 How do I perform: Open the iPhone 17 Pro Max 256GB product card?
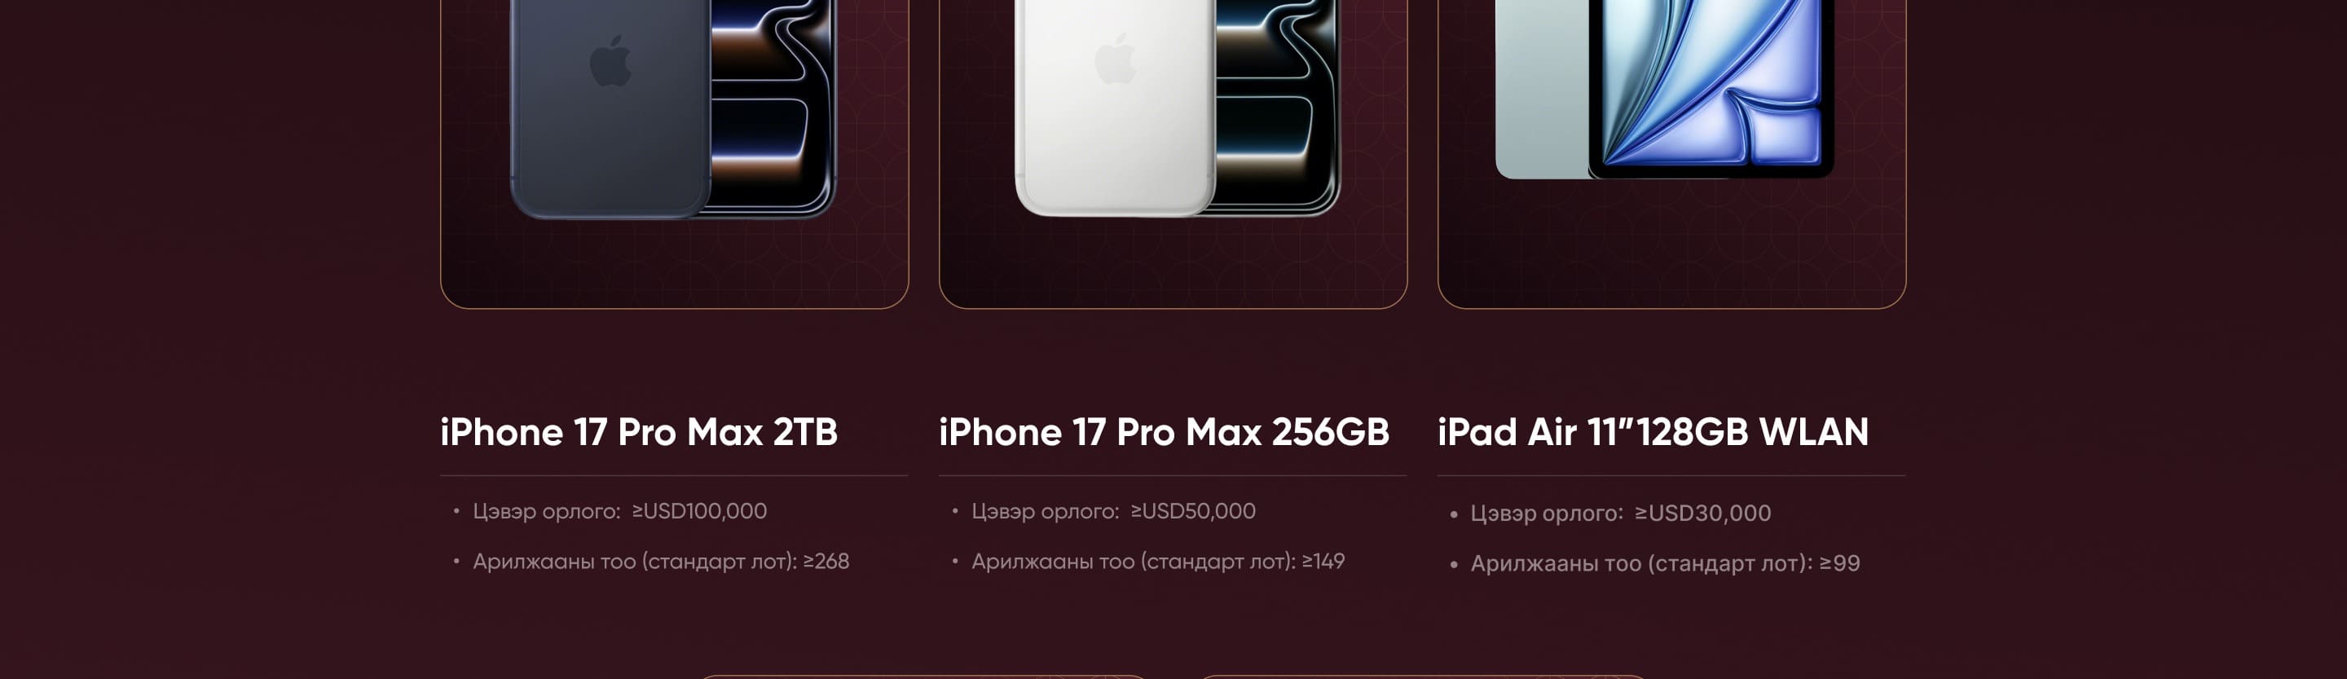pyautogui.click(x=1173, y=150)
